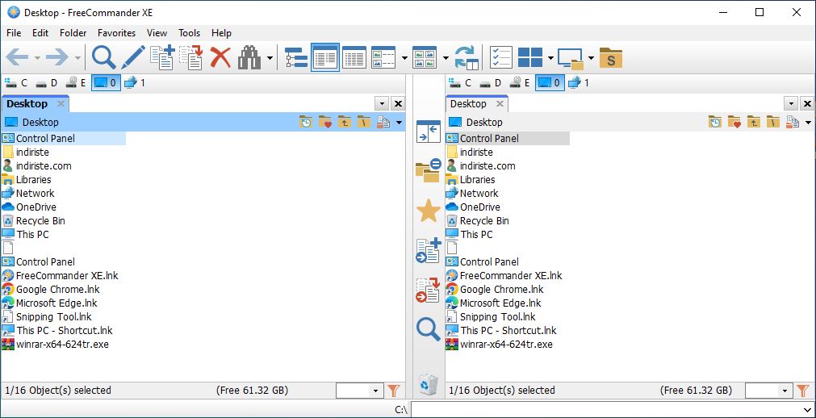Click the splitter move files icon
Viewport: 816px width, 418px height.
429,290
